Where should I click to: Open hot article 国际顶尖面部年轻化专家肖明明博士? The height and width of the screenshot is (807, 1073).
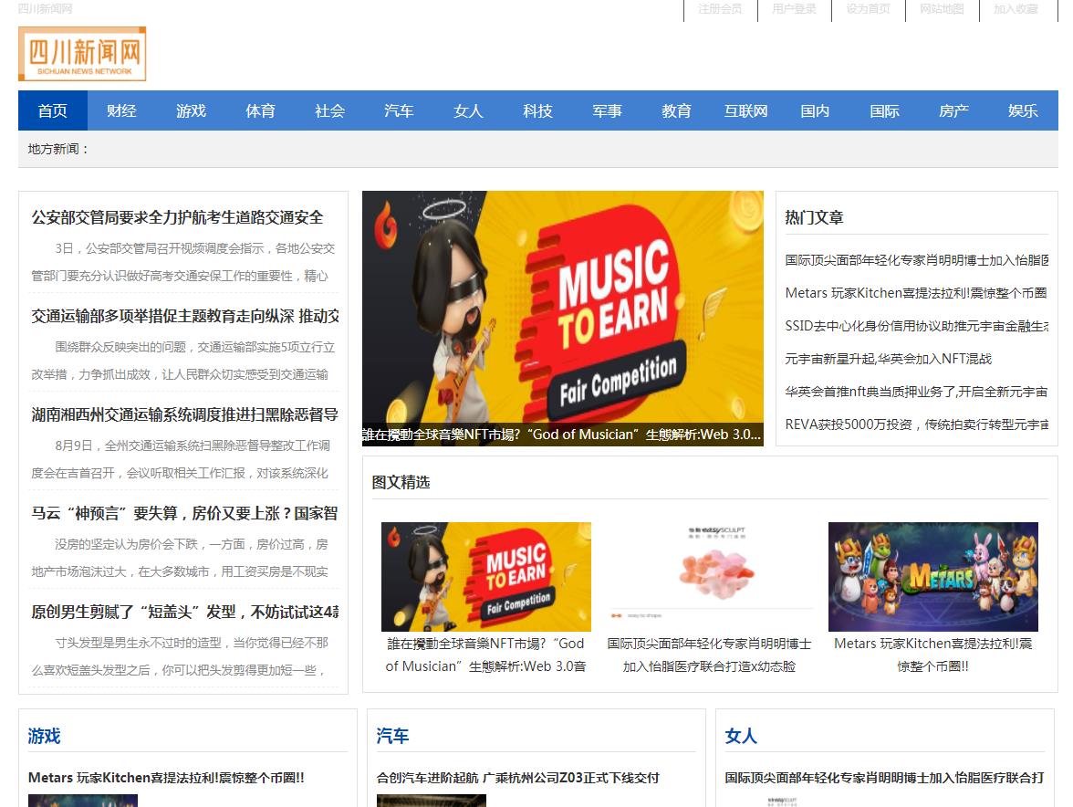point(916,260)
